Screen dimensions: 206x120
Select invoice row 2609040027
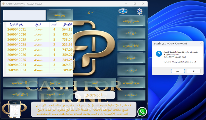tap(40, 50)
